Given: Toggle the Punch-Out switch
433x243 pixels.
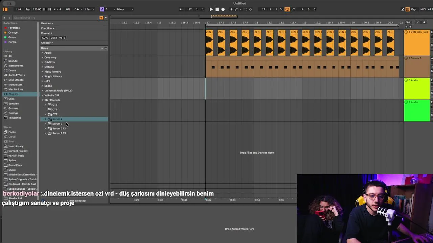Looking at the screenshot, I should point(293,9).
